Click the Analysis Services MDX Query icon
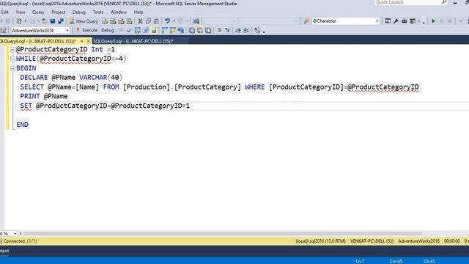The width and height of the screenshot is (469, 264). pos(113,21)
